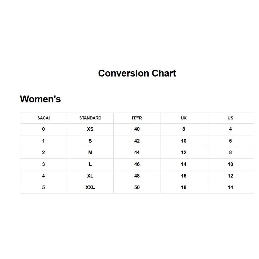259x259 pixels.
Task: Click the UK size 18 cell
Action: pos(184,187)
